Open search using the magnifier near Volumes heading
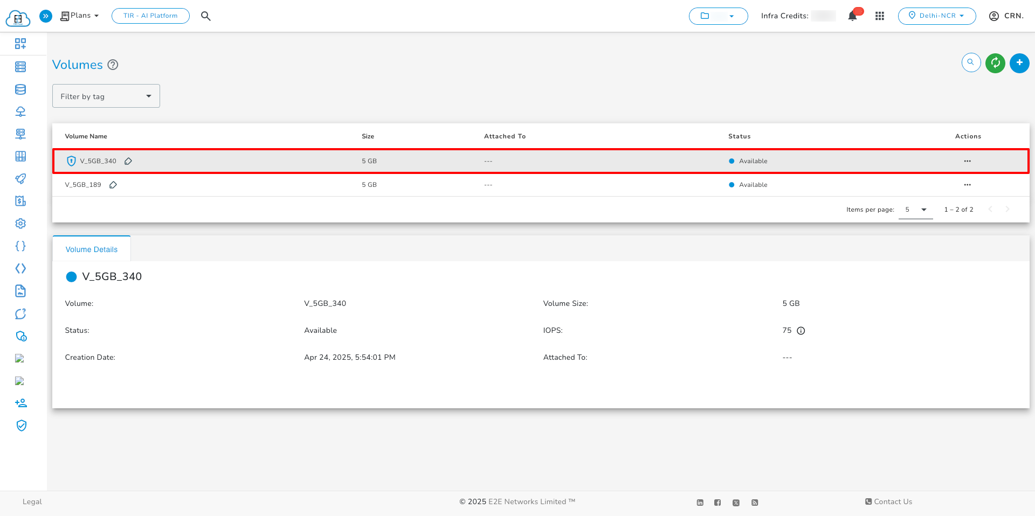 click(x=971, y=62)
